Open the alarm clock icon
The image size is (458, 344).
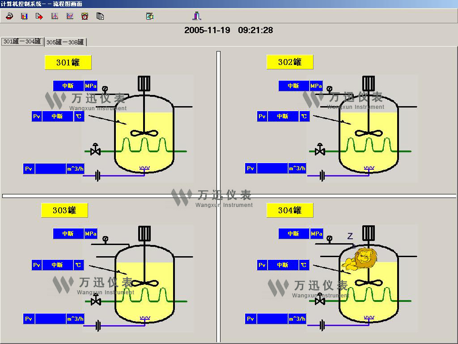click(x=85, y=17)
